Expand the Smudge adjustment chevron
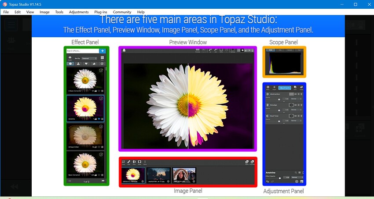This screenshot has width=374, height=199. (284, 113)
